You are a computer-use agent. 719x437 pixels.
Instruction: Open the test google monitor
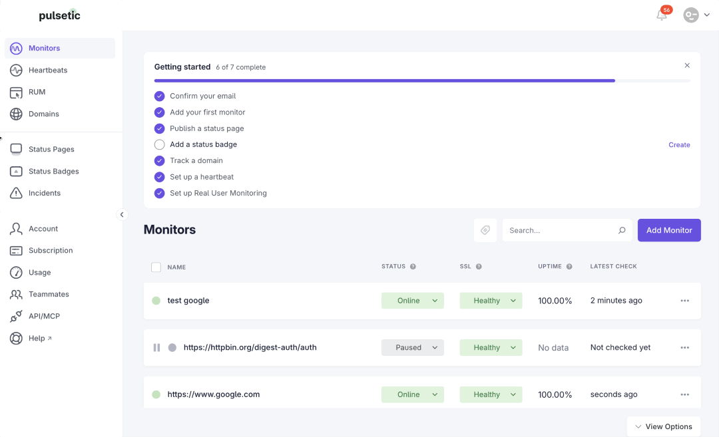(x=188, y=301)
